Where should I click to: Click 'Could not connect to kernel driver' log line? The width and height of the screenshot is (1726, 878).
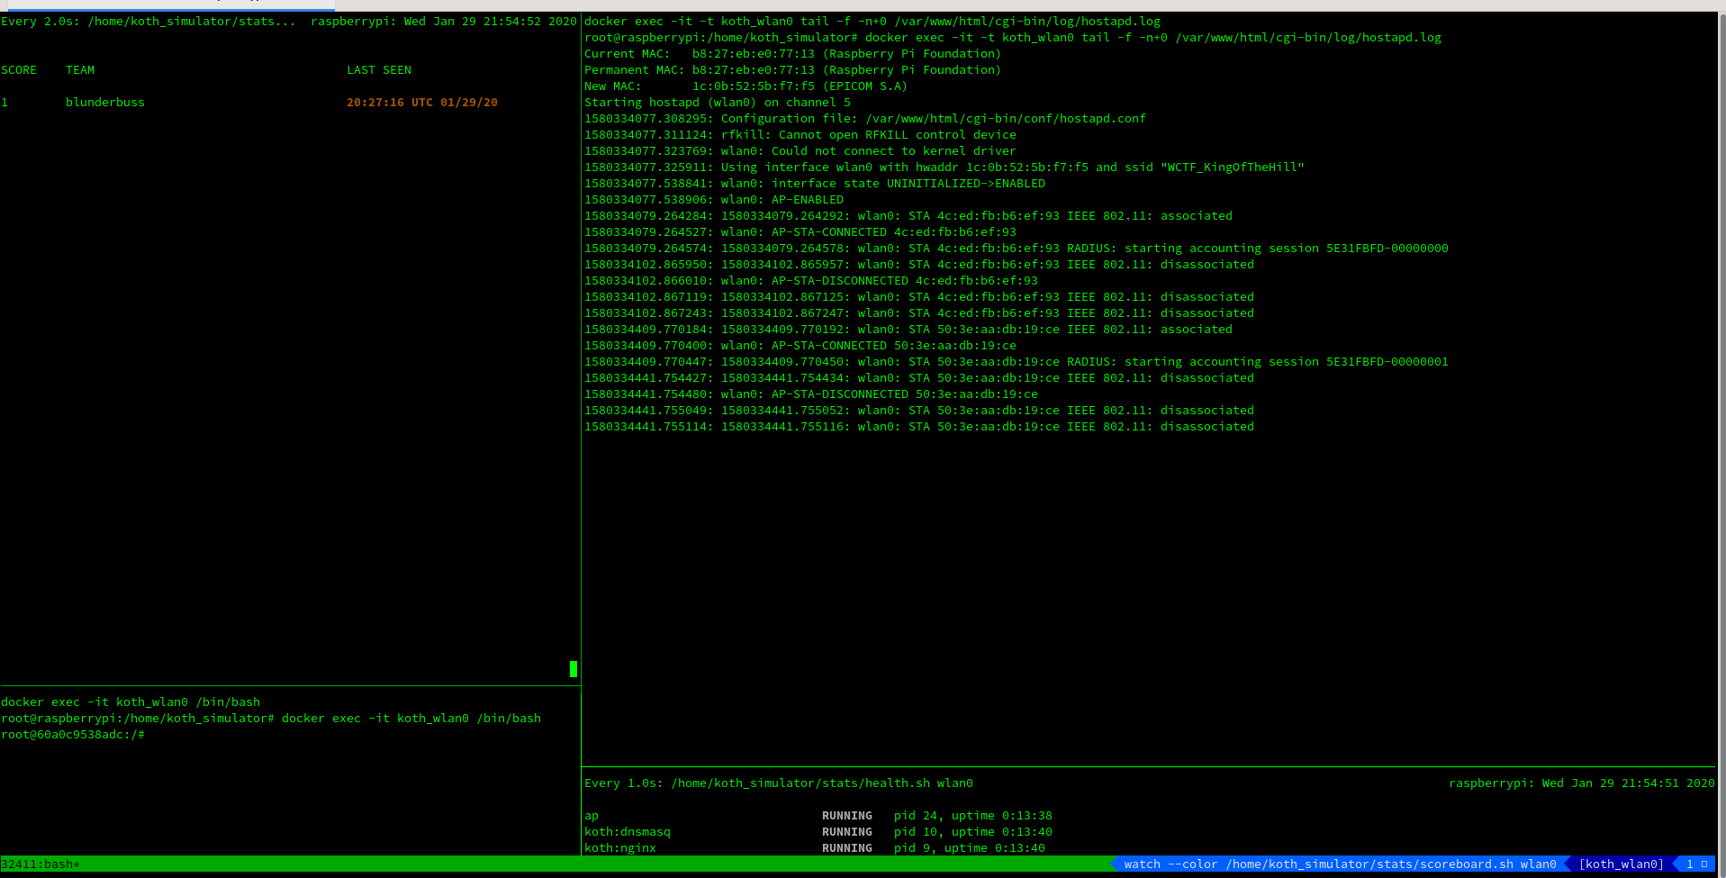[x=800, y=151]
